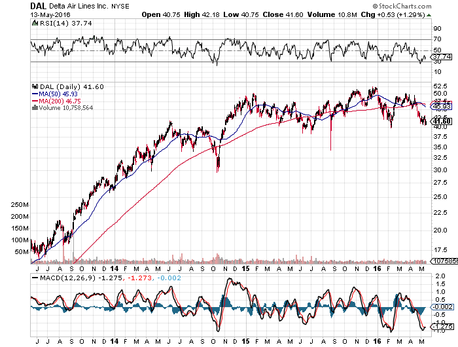
Task: Click the Volume 10,758,564 legend entry
Action: click(x=65, y=108)
